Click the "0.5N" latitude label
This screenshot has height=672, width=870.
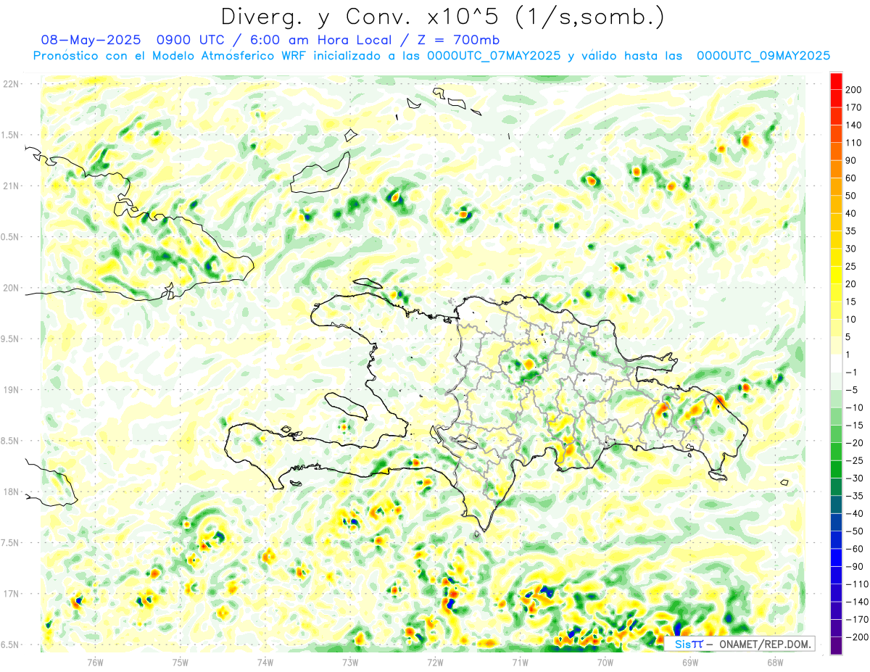click(11, 237)
